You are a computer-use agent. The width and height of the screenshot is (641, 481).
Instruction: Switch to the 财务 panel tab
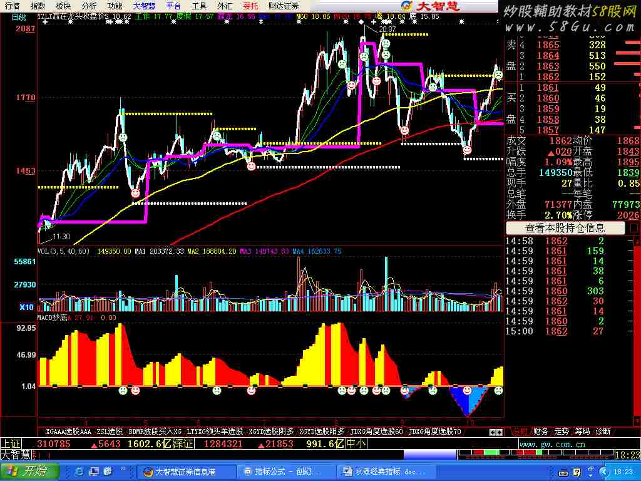point(541,431)
